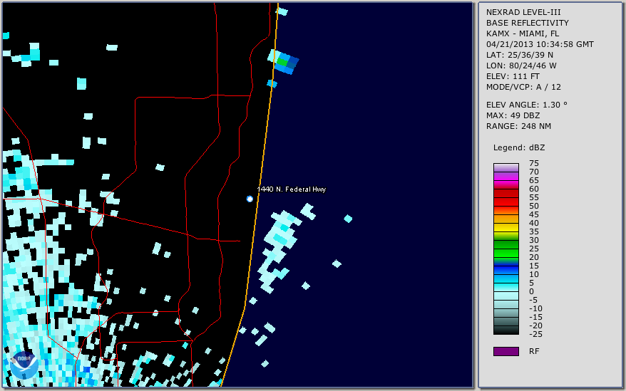This screenshot has width=626, height=391.
Task: Click the 'LON: 80/24/46 W' text
Action: pyautogui.click(x=521, y=66)
